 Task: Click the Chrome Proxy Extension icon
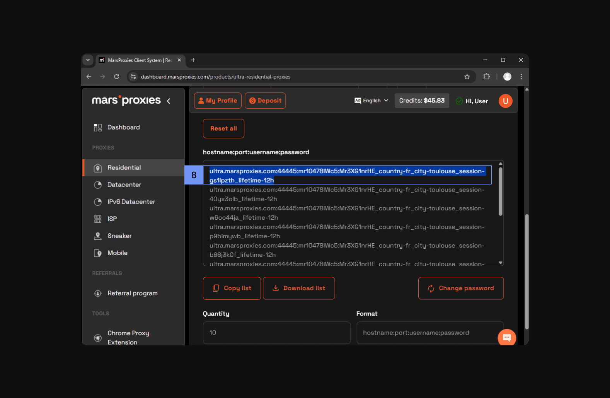[x=98, y=338]
